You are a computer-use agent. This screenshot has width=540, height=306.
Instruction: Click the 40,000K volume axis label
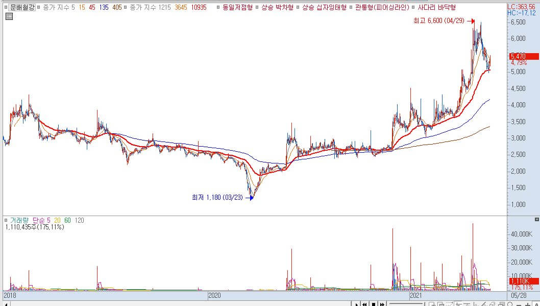click(522, 234)
